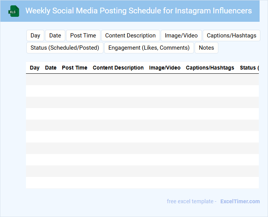This screenshot has width=268, height=217.
Task: Select the Date tag button
Action: 55,36
